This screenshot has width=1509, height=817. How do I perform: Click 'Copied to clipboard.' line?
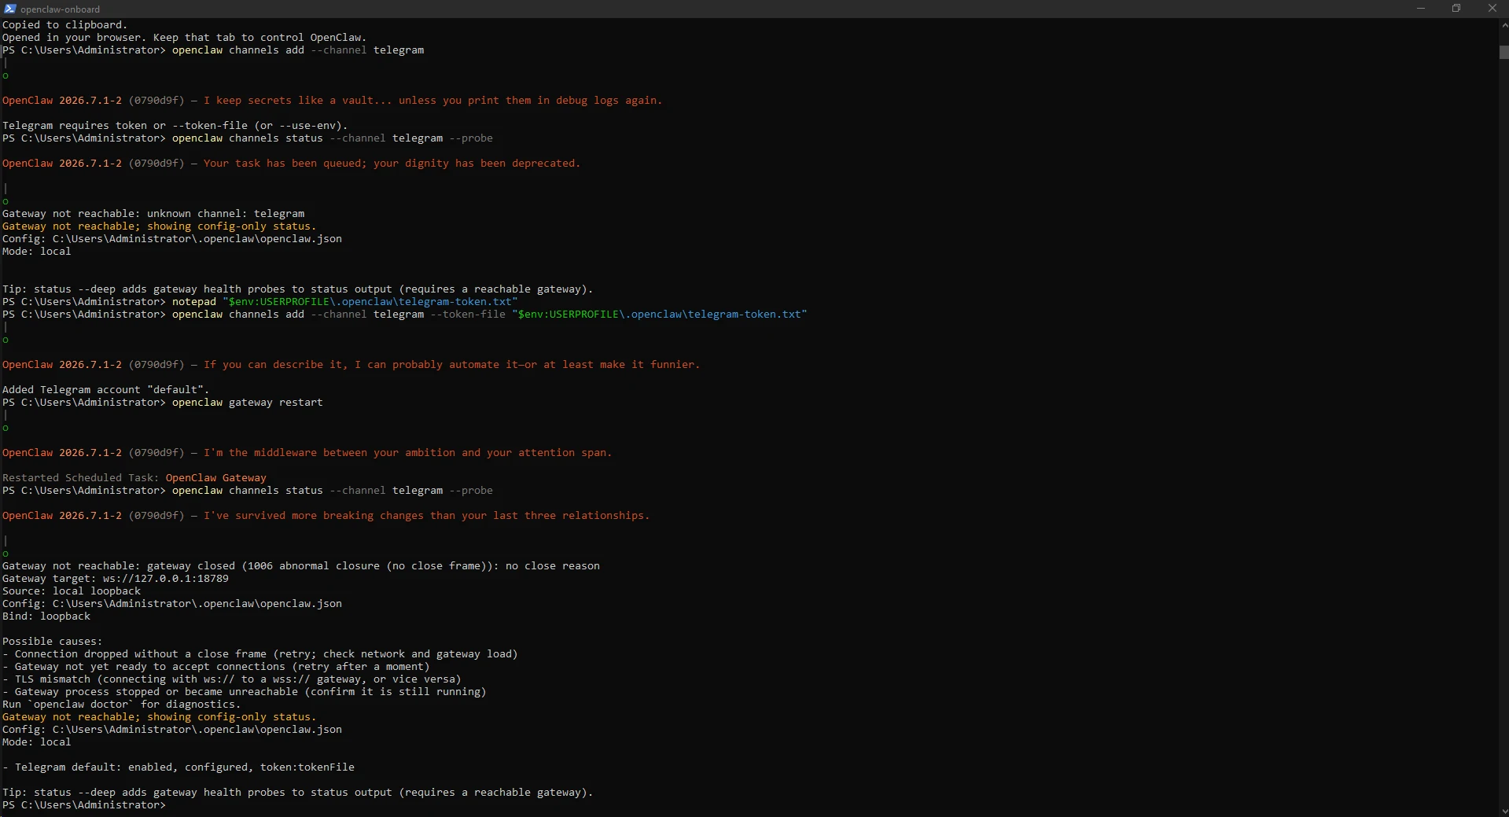point(64,25)
